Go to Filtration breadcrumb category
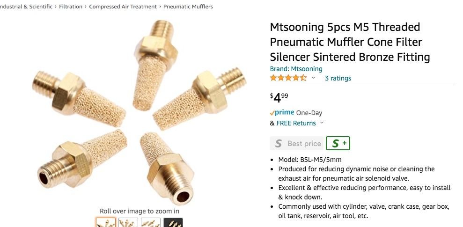 coord(71,7)
